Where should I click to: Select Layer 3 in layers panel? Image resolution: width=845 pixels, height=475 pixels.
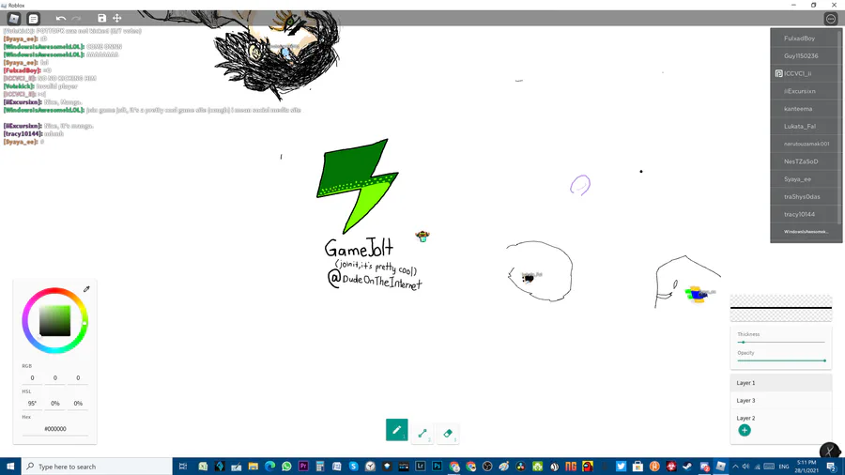pyautogui.click(x=781, y=401)
